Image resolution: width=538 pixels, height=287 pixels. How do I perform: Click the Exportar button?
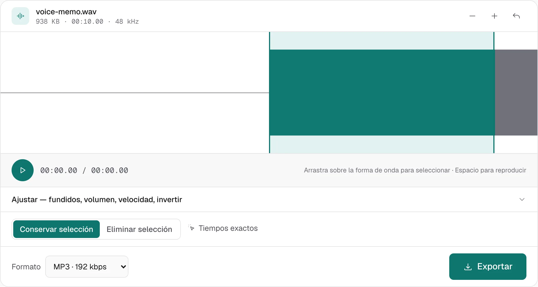pos(488,267)
